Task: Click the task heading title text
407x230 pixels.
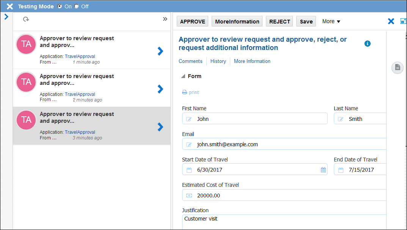Action: tap(262, 44)
